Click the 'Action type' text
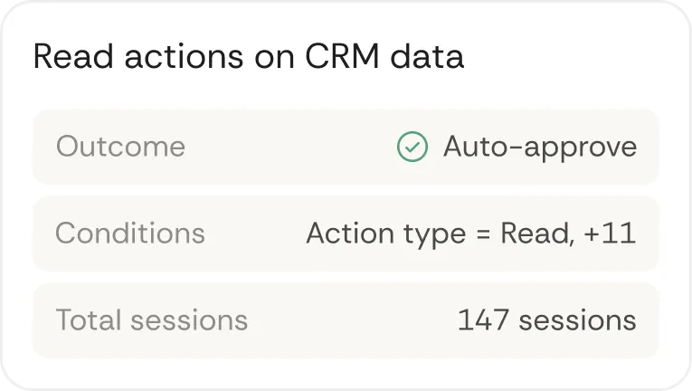This screenshot has height=391, width=692. coord(386,234)
